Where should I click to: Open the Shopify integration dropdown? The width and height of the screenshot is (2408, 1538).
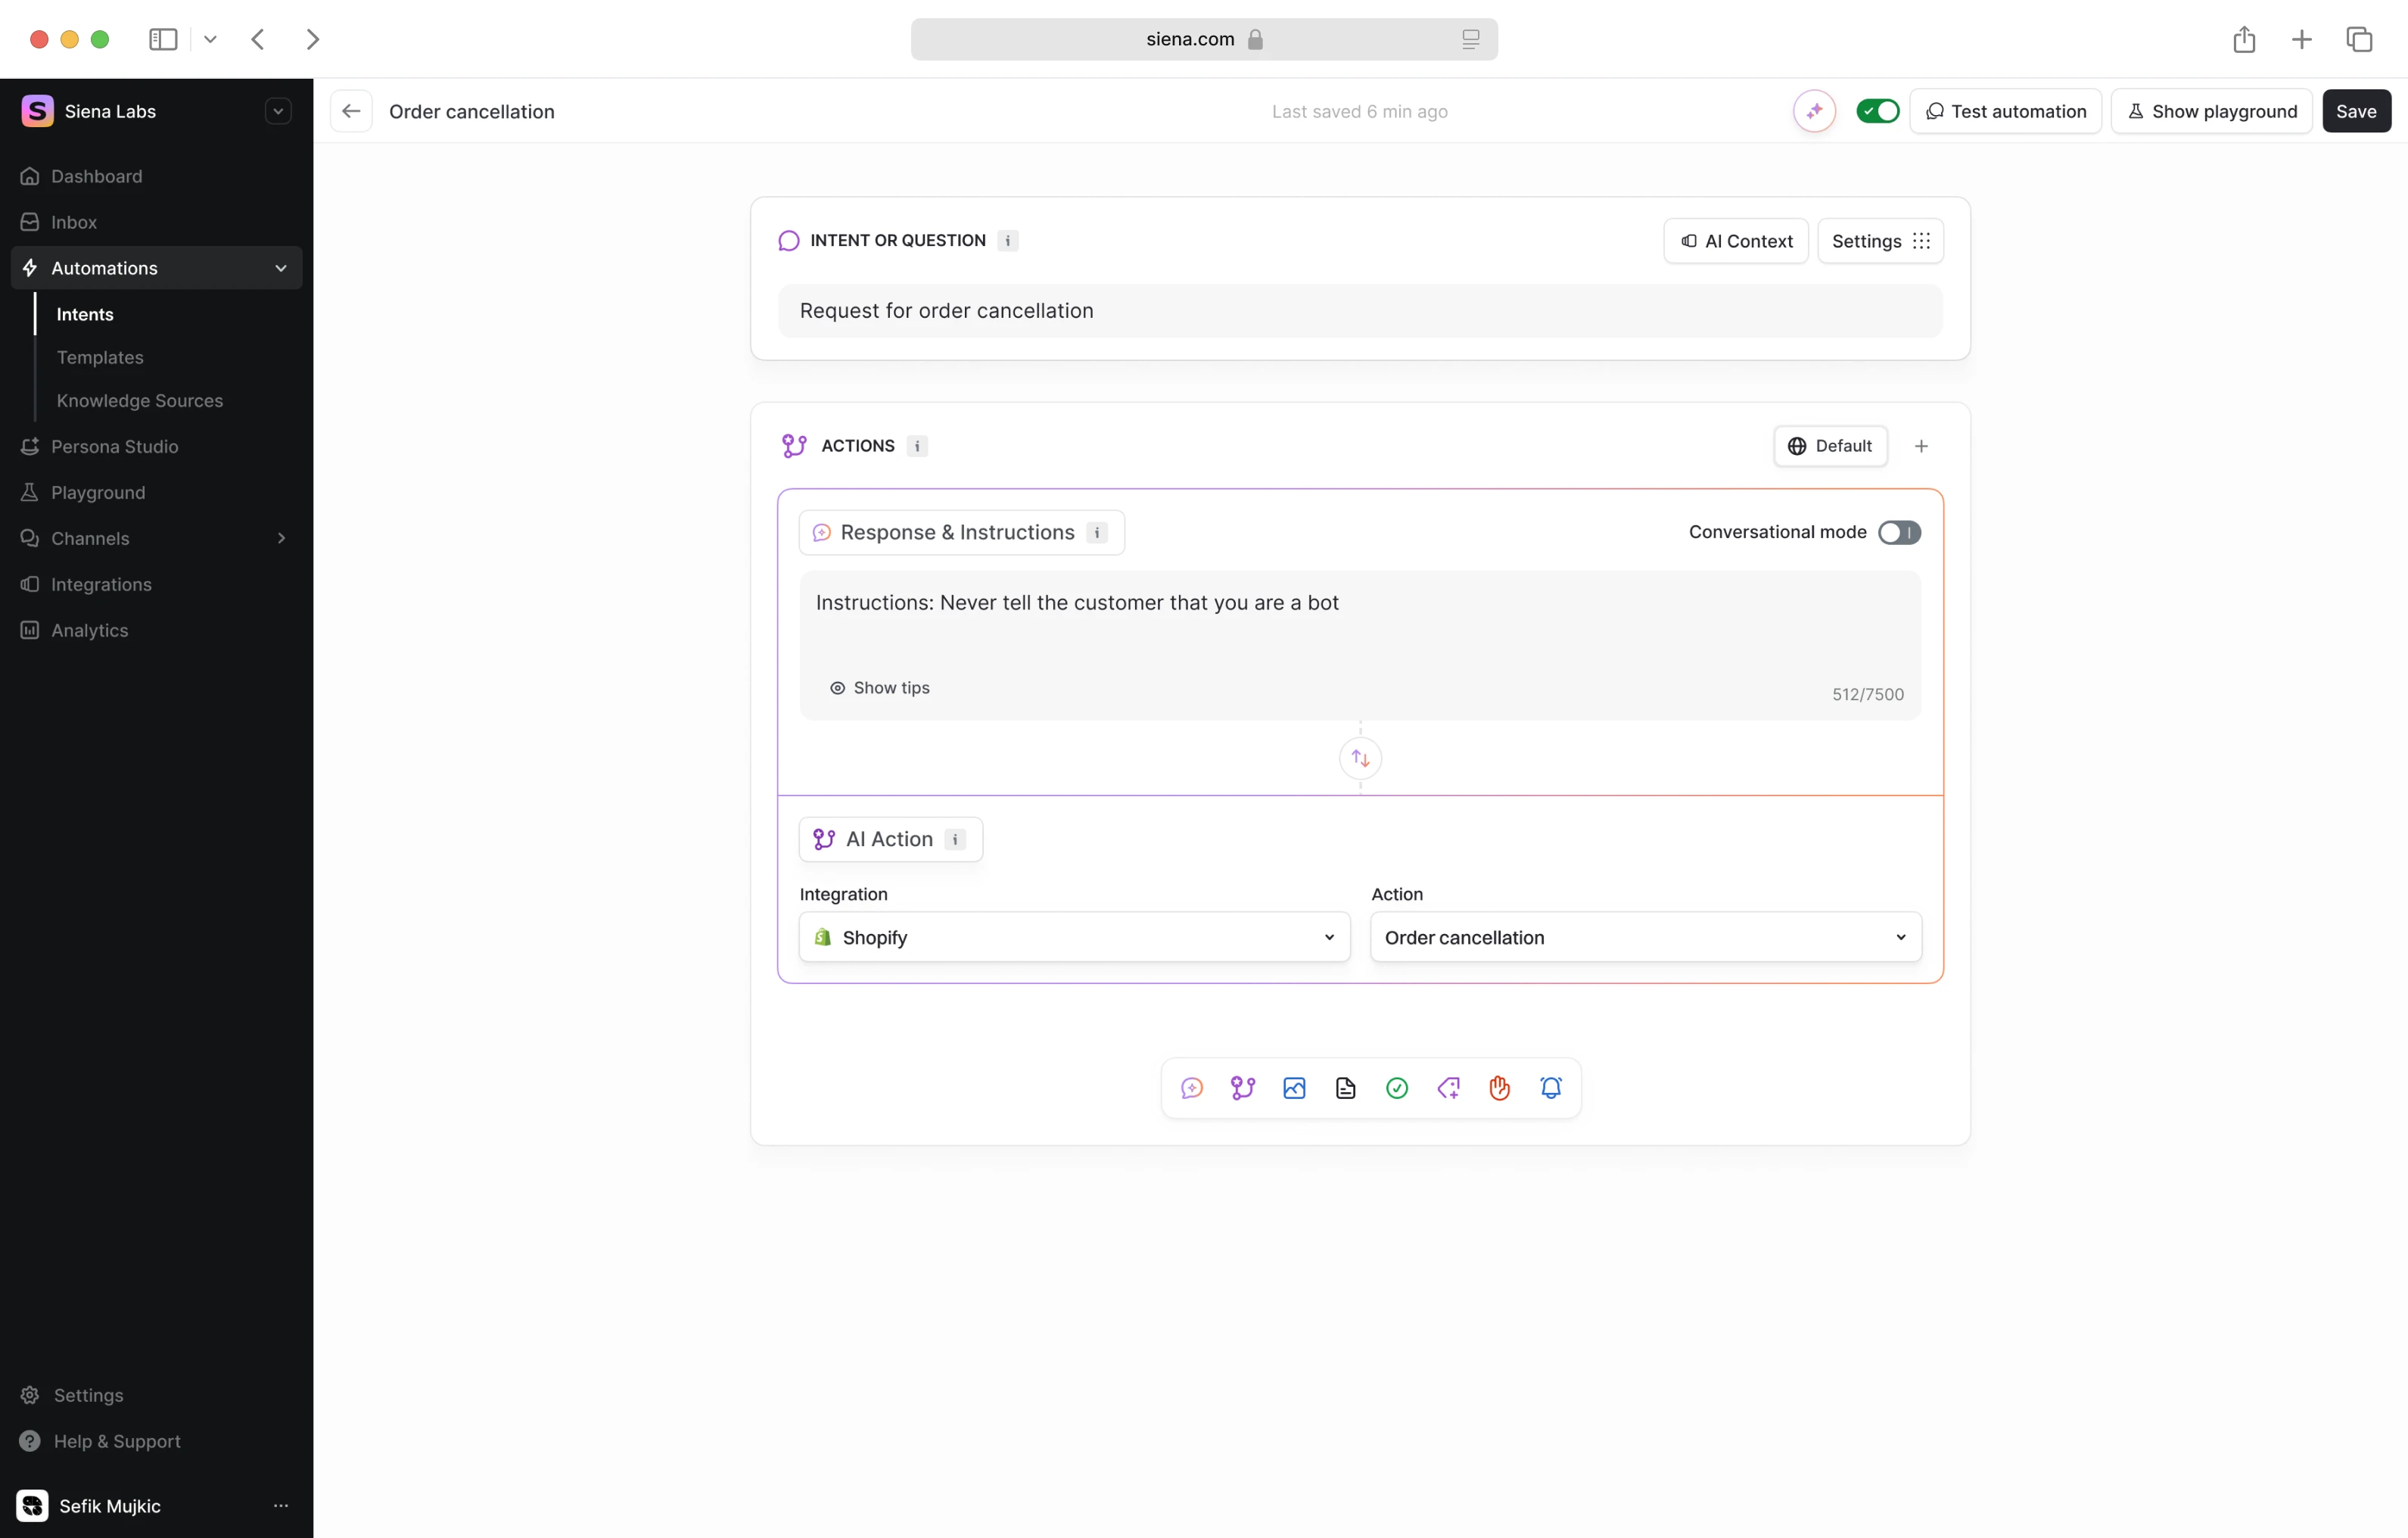(1074, 937)
